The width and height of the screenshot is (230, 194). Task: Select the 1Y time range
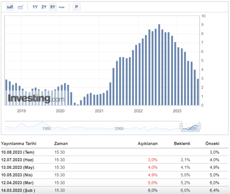[35, 7]
